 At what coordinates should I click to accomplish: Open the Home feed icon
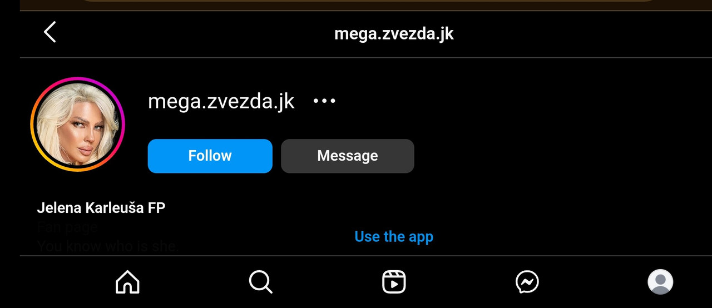click(127, 282)
